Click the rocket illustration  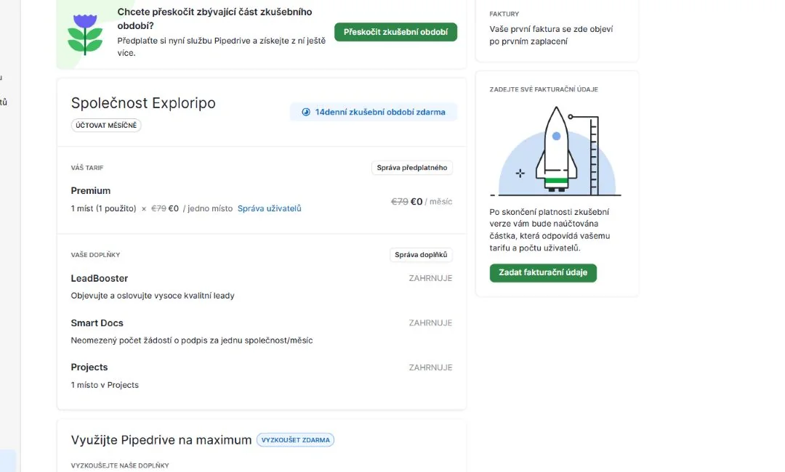pyautogui.click(x=556, y=150)
